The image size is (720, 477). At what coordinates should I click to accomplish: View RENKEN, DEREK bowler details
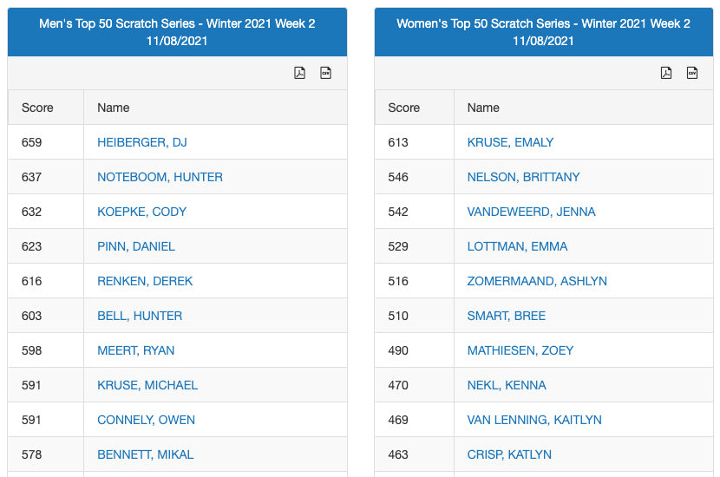(x=145, y=281)
